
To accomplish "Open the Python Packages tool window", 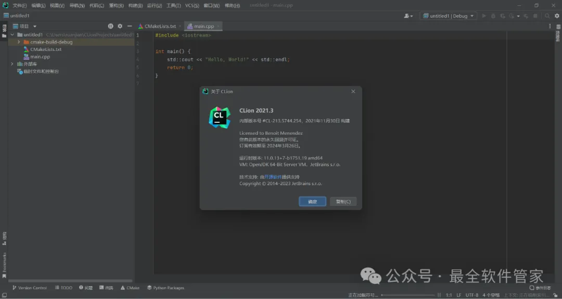I will click(x=165, y=288).
